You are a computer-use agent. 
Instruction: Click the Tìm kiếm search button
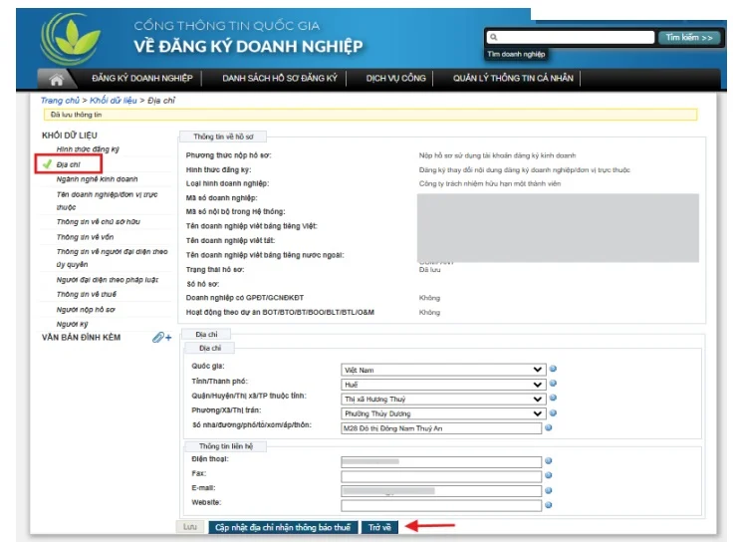(689, 38)
